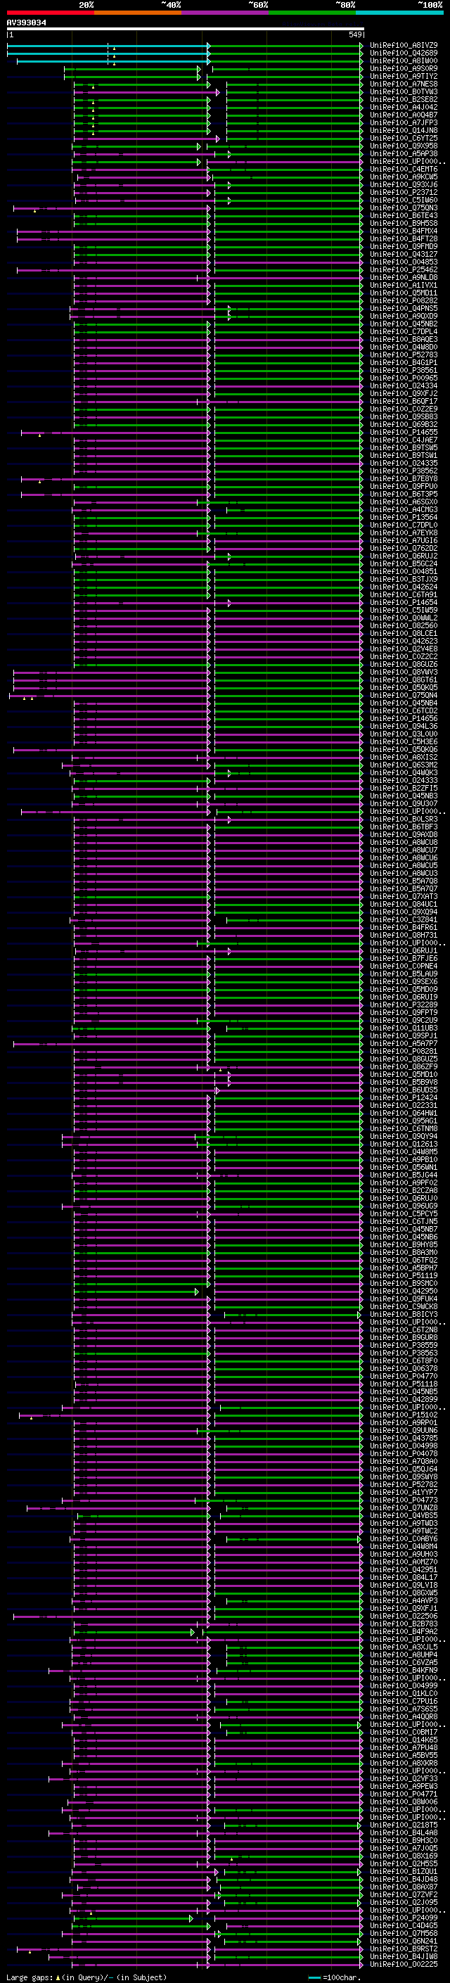
Task: Open hit UniRef100_B6QF17
Action: [404, 401]
